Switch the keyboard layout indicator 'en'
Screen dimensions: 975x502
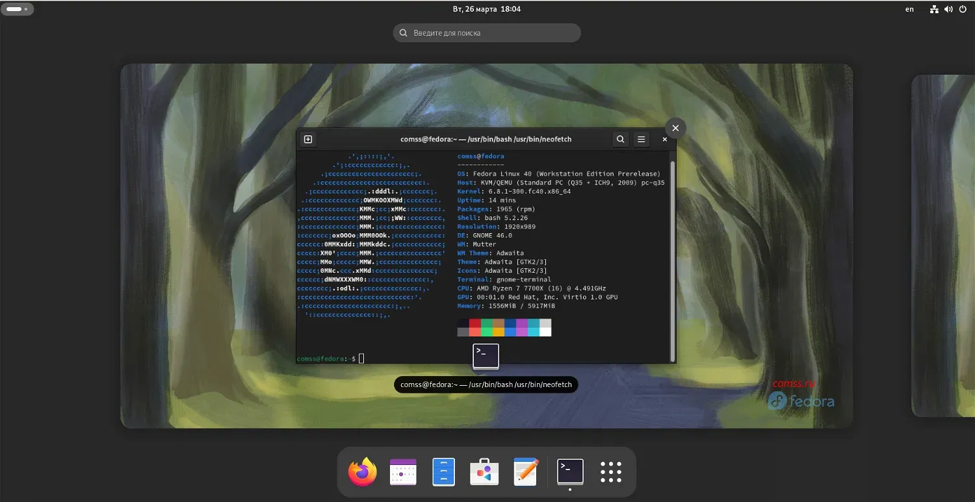[x=909, y=9]
